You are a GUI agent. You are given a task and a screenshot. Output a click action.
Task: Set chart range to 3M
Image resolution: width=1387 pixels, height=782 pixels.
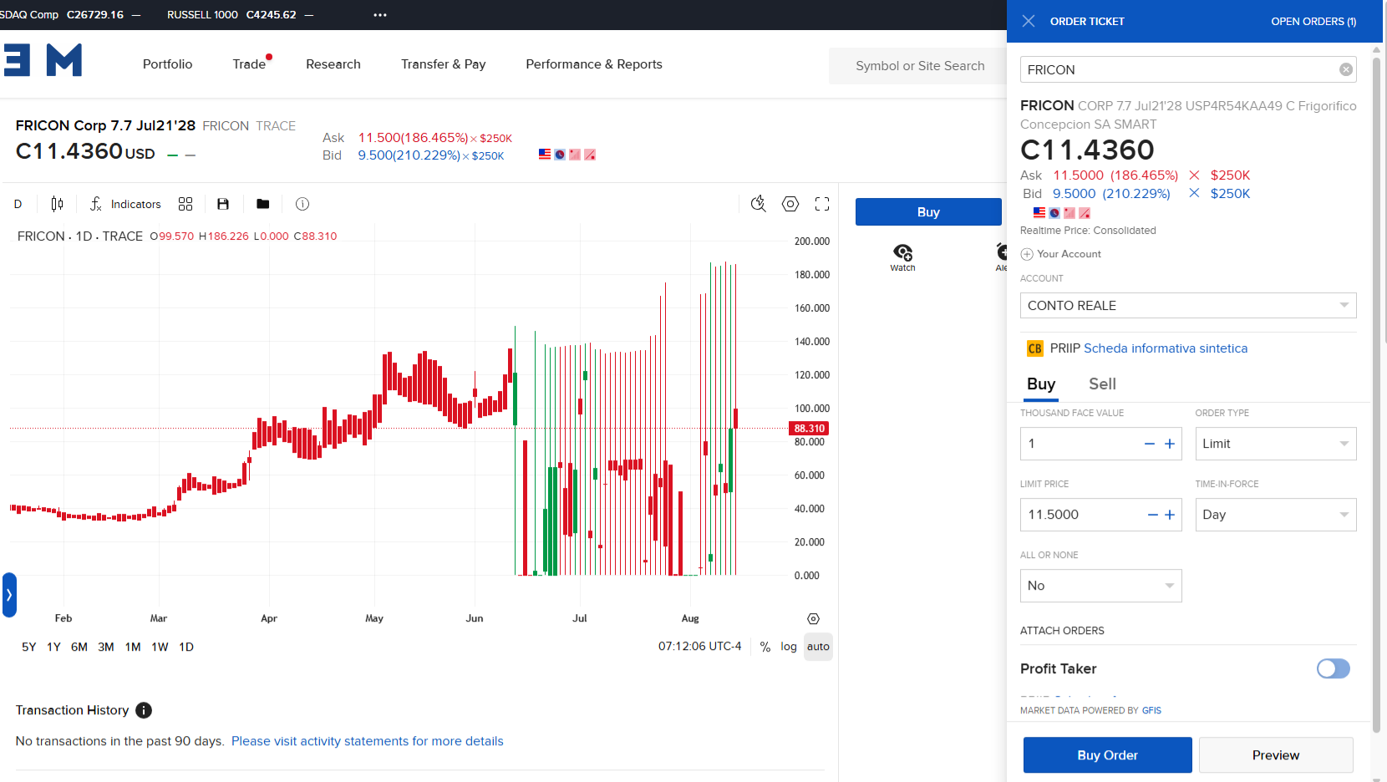[106, 647]
